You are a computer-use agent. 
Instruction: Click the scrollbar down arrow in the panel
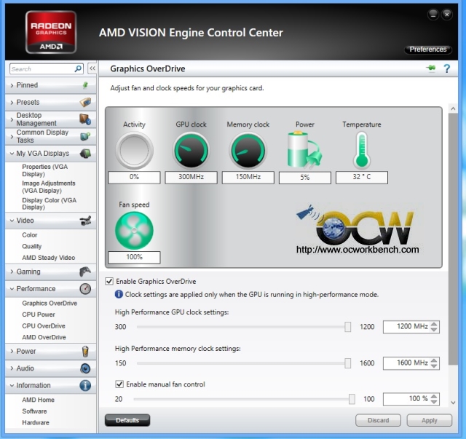[x=453, y=403]
